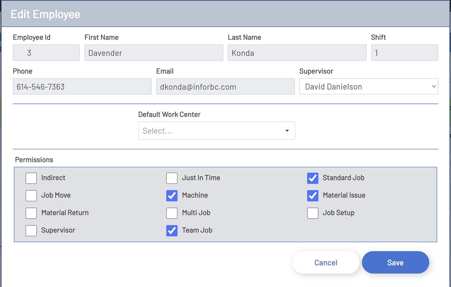The height and width of the screenshot is (287, 451).
Task: Click the First Name field
Action: (154, 53)
